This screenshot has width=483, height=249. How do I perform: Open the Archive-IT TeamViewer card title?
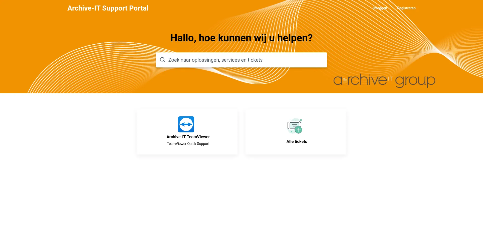tap(188, 137)
